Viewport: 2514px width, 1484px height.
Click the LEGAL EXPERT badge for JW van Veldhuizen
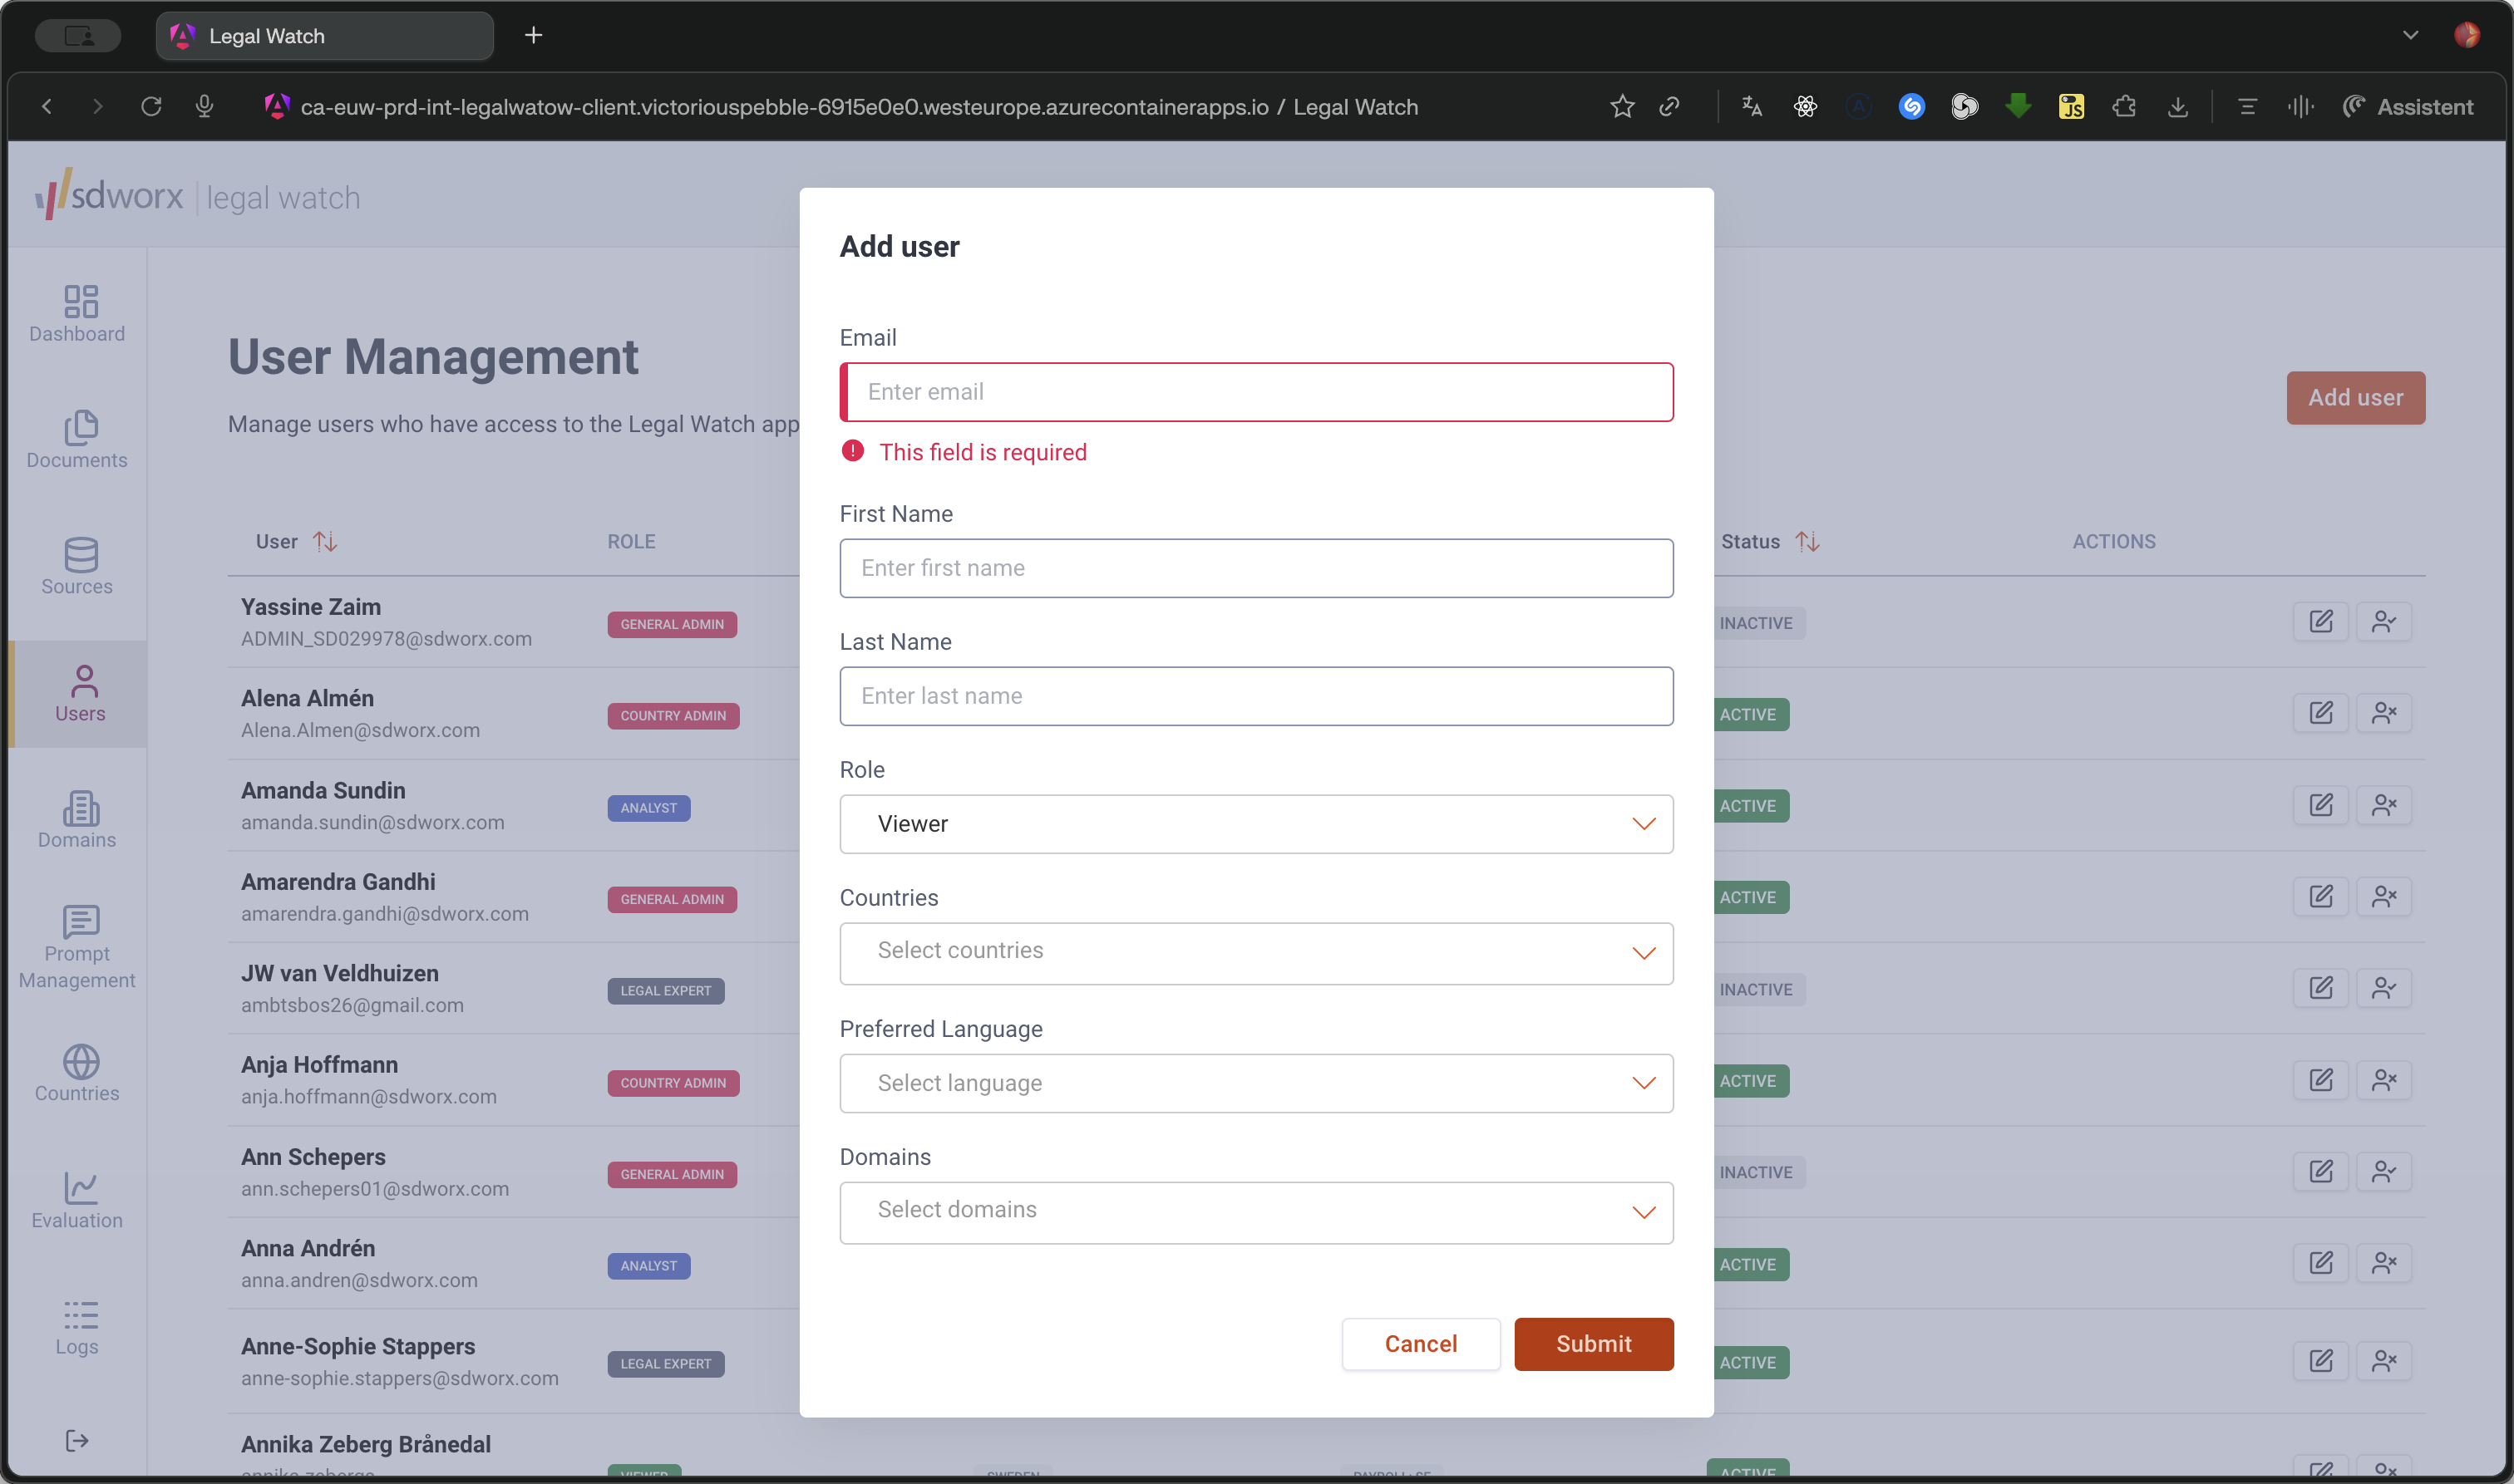coord(665,991)
